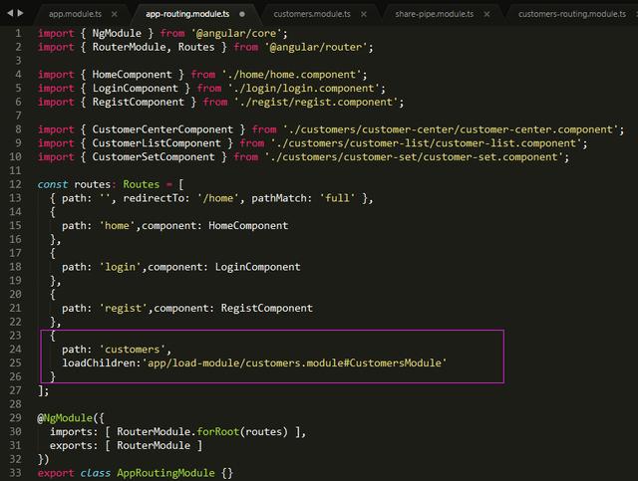Click 'CustomerSetComponent' on line 10
Screen dimensions: 638x481
click(x=154, y=157)
